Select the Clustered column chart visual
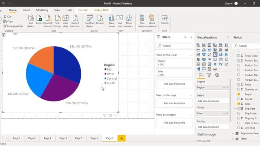The height and width of the screenshot is (146, 260). click(x=215, y=45)
